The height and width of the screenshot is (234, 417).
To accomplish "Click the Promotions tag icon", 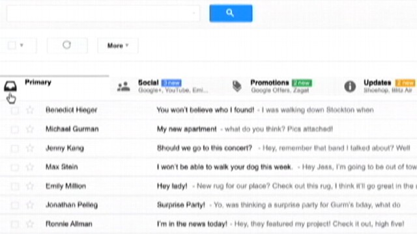I will 237,86.
